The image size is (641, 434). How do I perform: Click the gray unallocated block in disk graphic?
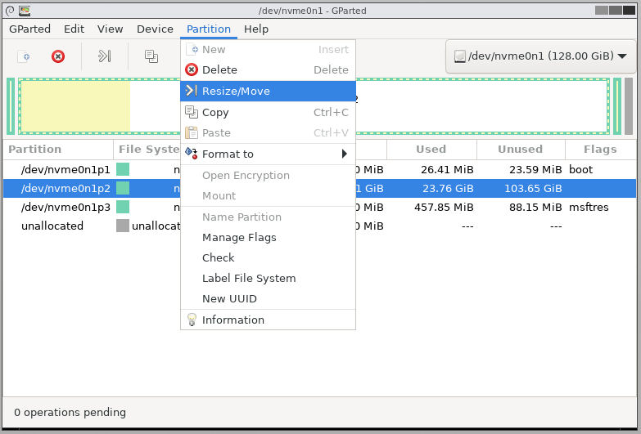(629, 106)
